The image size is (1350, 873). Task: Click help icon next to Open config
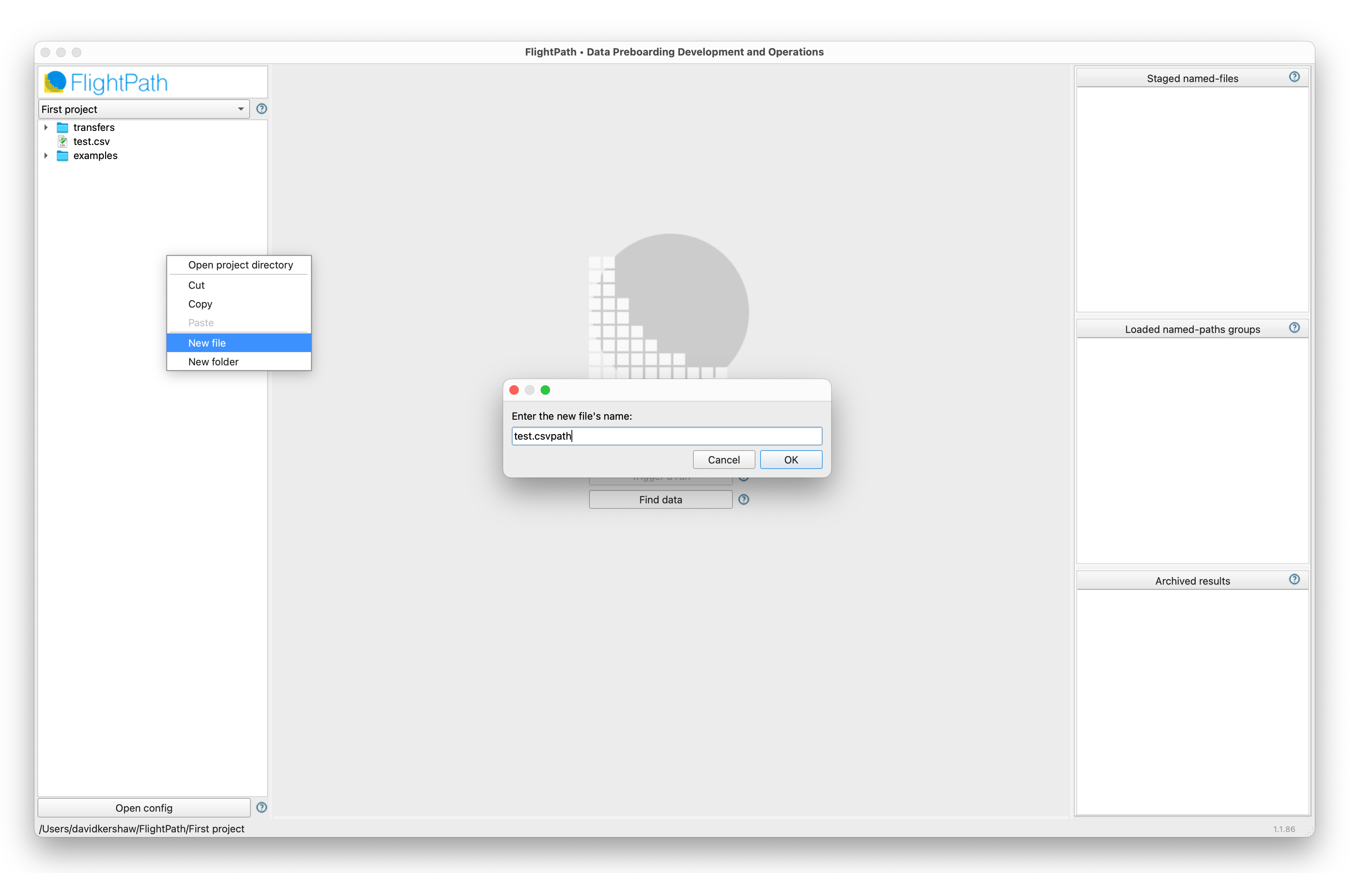261,807
